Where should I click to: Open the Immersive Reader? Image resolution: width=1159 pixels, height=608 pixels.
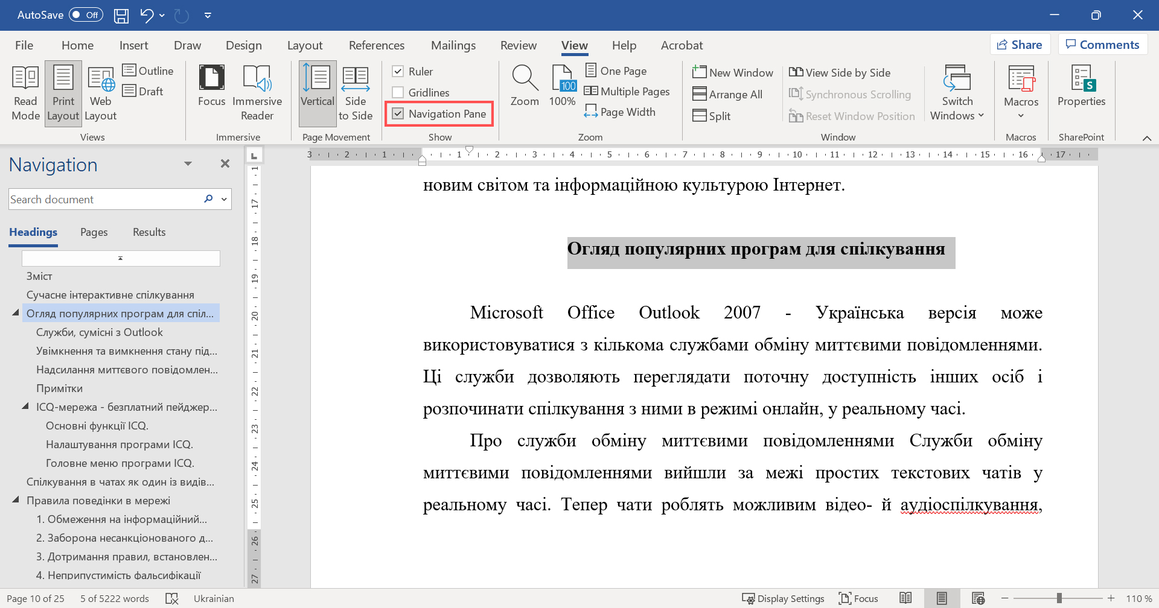257,90
